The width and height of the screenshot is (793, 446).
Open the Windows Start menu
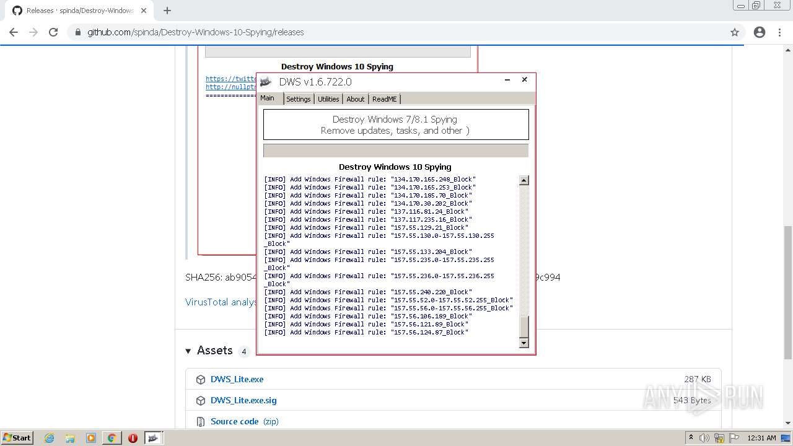[x=17, y=438]
